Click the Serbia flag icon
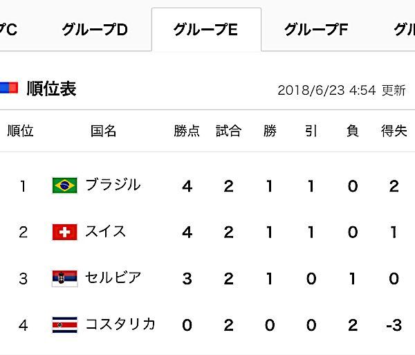Screen dimensions: 415x355 coord(64,278)
